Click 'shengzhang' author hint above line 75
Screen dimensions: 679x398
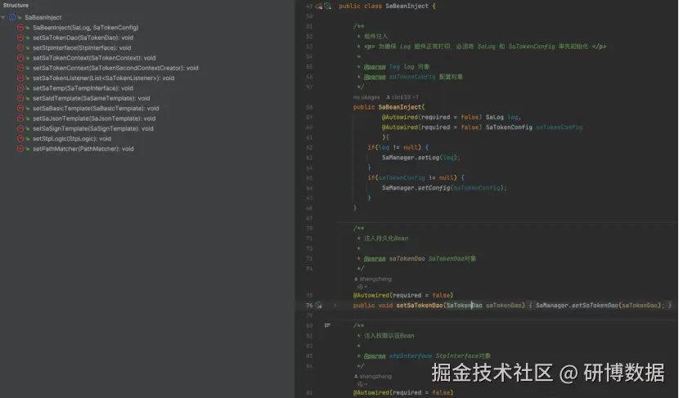coord(373,279)
